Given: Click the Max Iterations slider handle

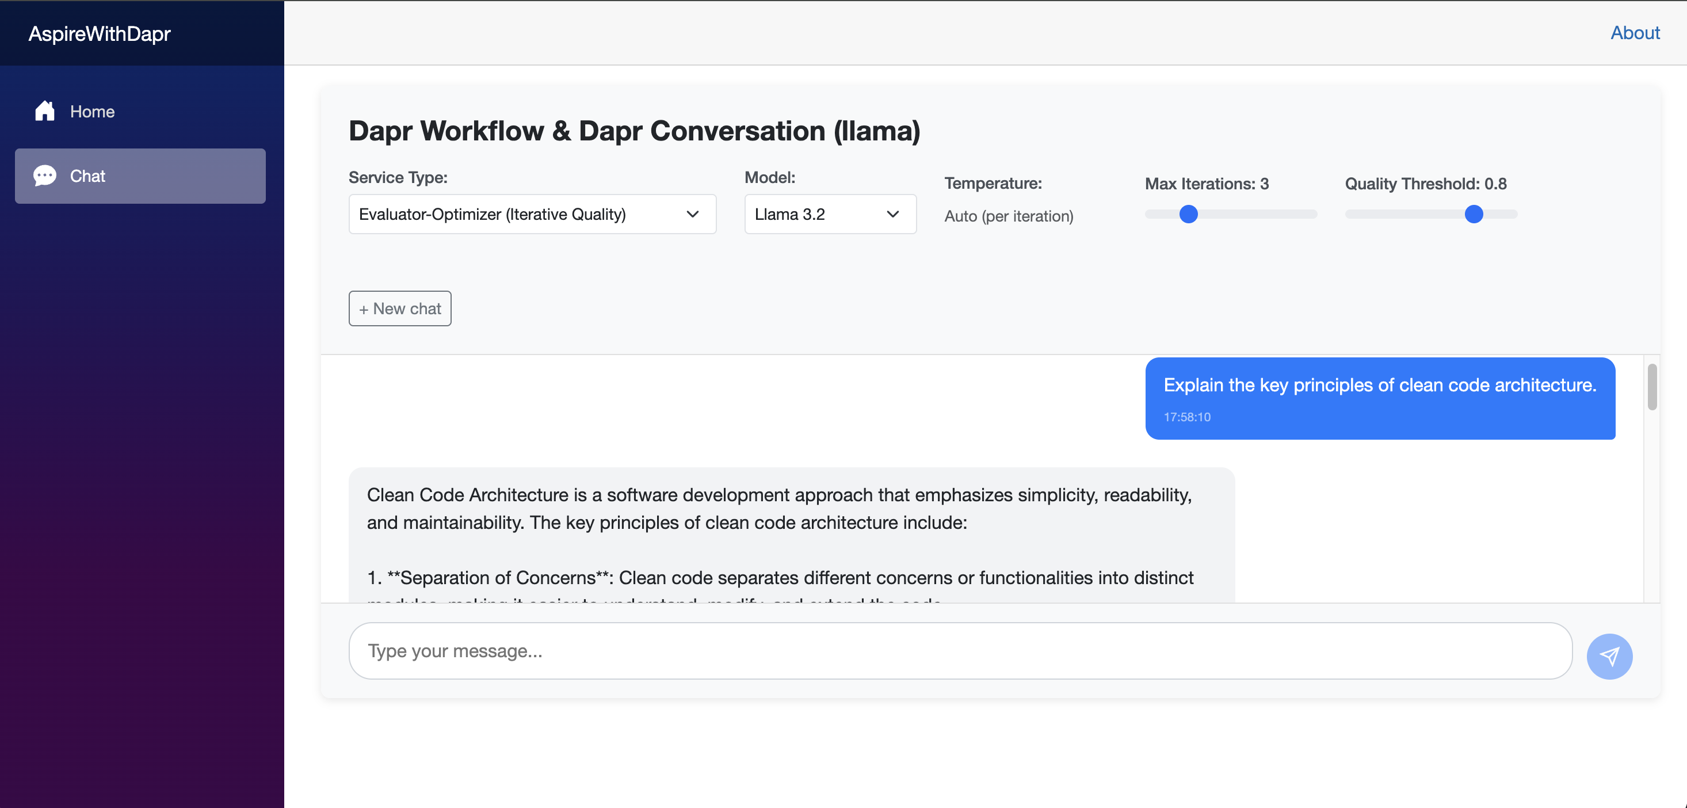Looking at the screenshot, I should pos(1188,214).
